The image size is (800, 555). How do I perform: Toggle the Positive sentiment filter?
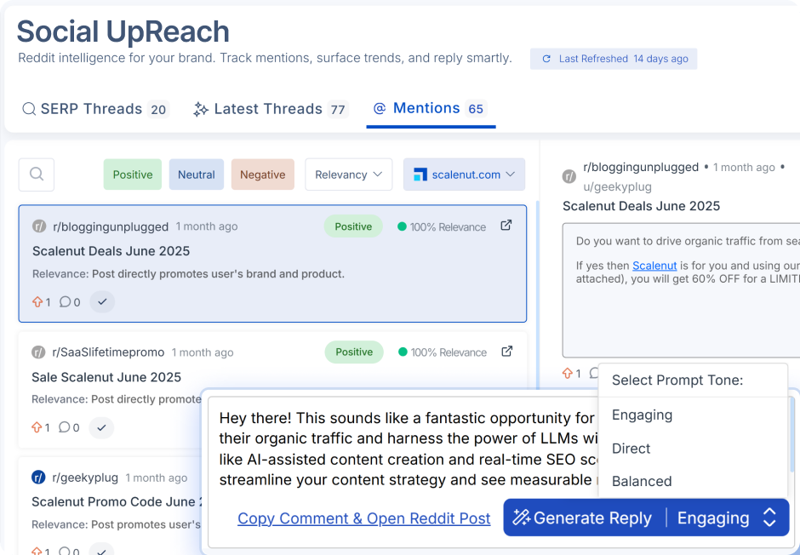pyautogui.click(x=133, y=175)
